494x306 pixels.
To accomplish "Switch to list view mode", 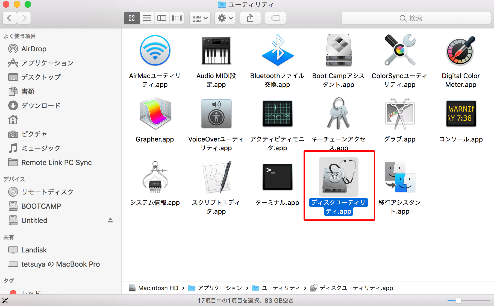I will pos(147,18).
